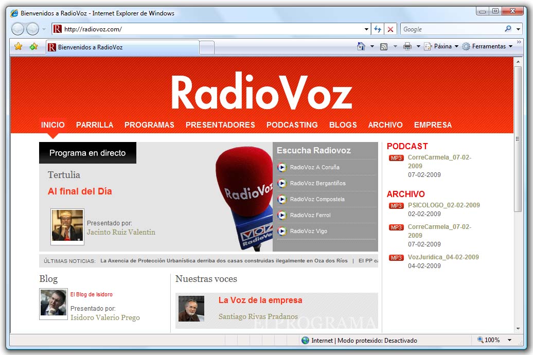The height and width of the screenshot is (355, 533).
Task: Open the Favorites Center star icon
Action: 19,46
